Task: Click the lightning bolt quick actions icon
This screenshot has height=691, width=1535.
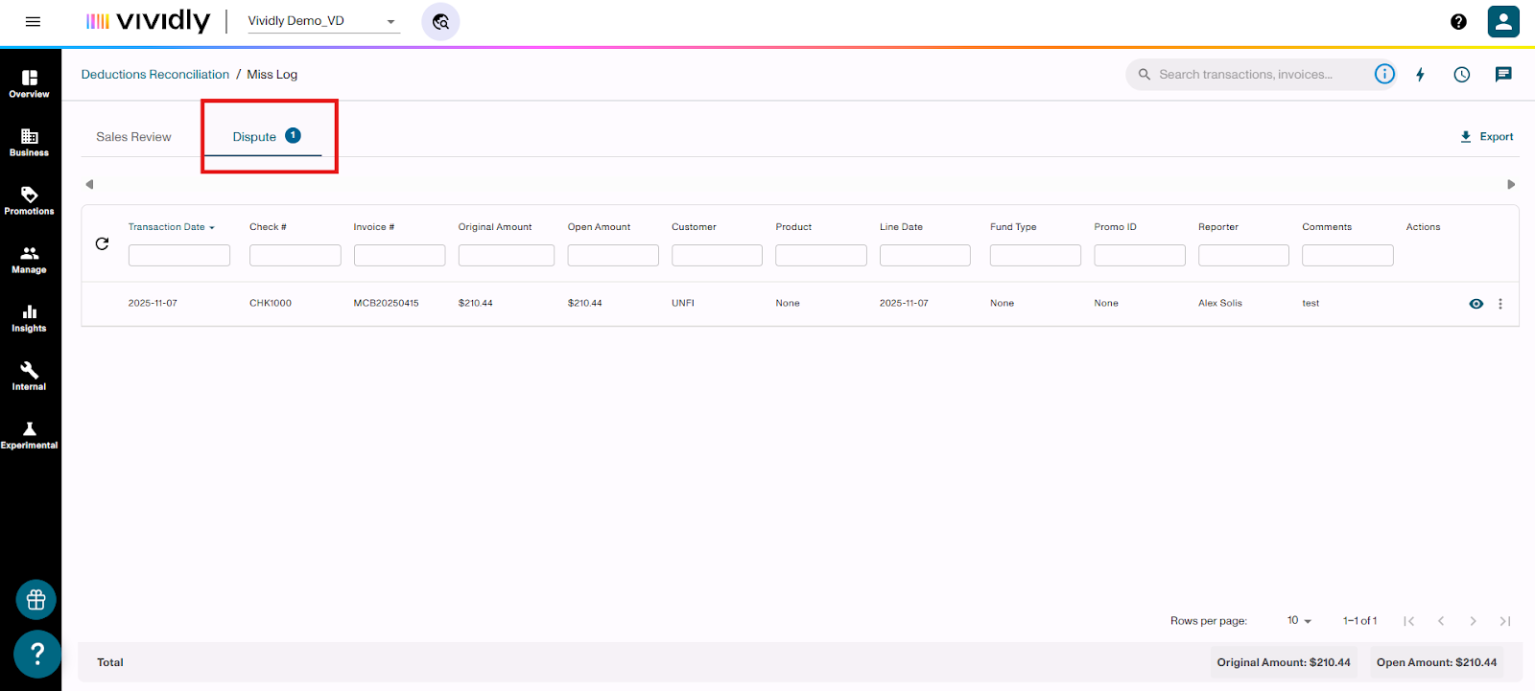Action: tap(1421, 75)
